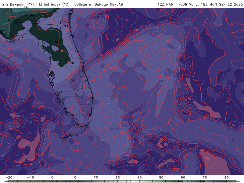Click the "F006 Valid: 18Z MON SEP 22 2025" text

click(210, 4)
